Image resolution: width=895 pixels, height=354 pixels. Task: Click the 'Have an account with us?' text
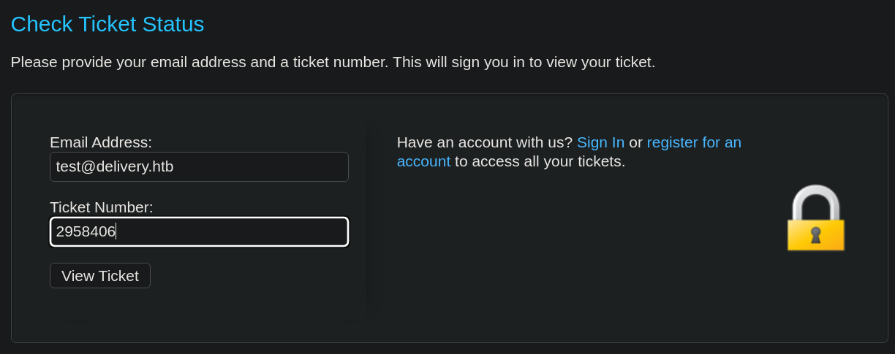point(485,142)
